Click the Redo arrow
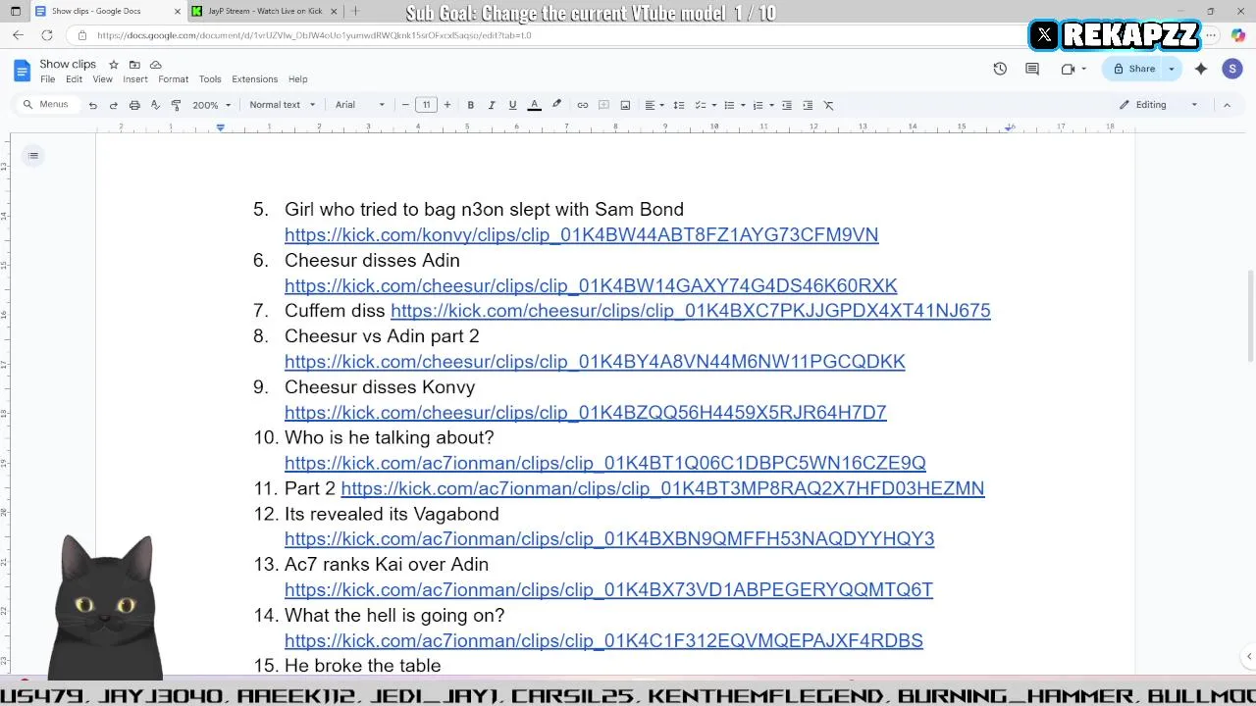The width and height of the screenshot is (1256, 706). tap(114, 105)
